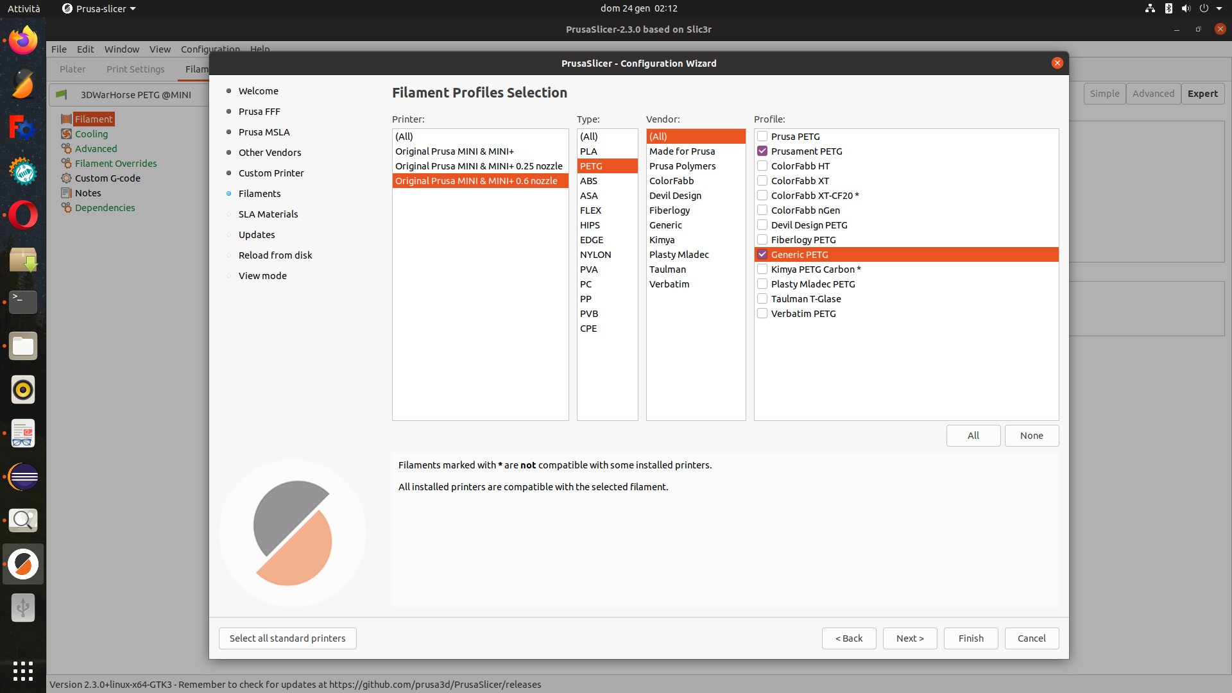Click the Filament Overrides icon
The image size is (1232, 693).
pyautogui.click(x=66, y=163)
